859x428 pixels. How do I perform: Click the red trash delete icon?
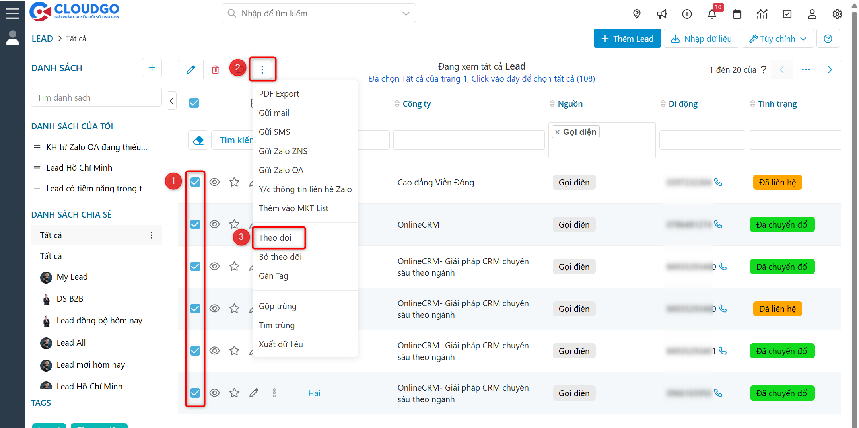tap(215, 70)
